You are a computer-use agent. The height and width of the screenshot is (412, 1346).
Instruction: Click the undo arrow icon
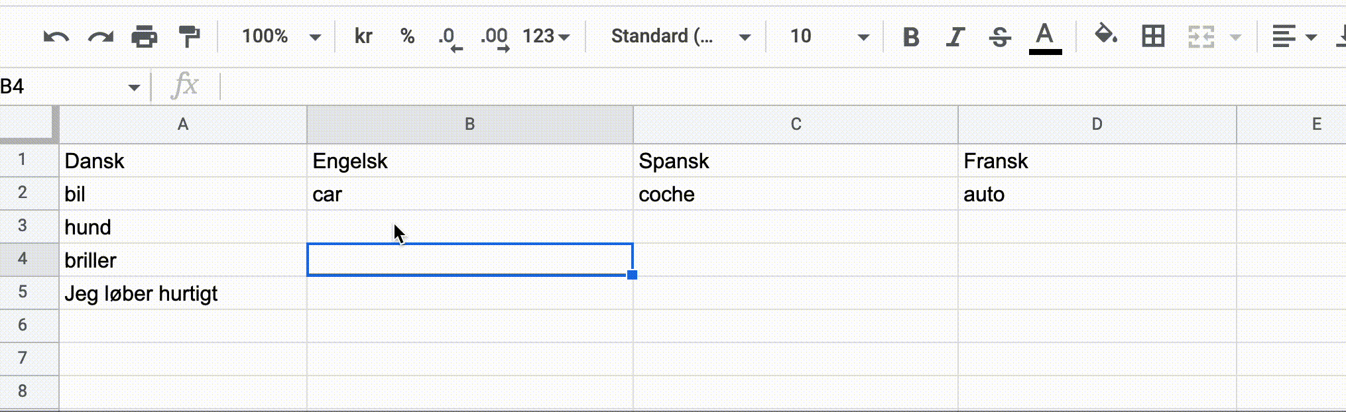(x=56, y=36)
